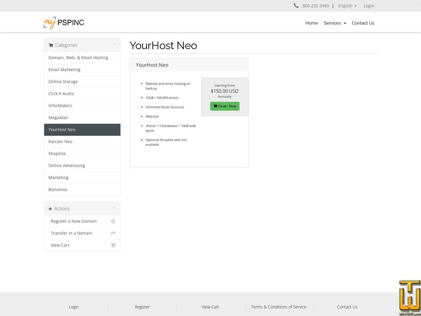Select MegaMail category
421x316 pixels.
tap(82, 118)
